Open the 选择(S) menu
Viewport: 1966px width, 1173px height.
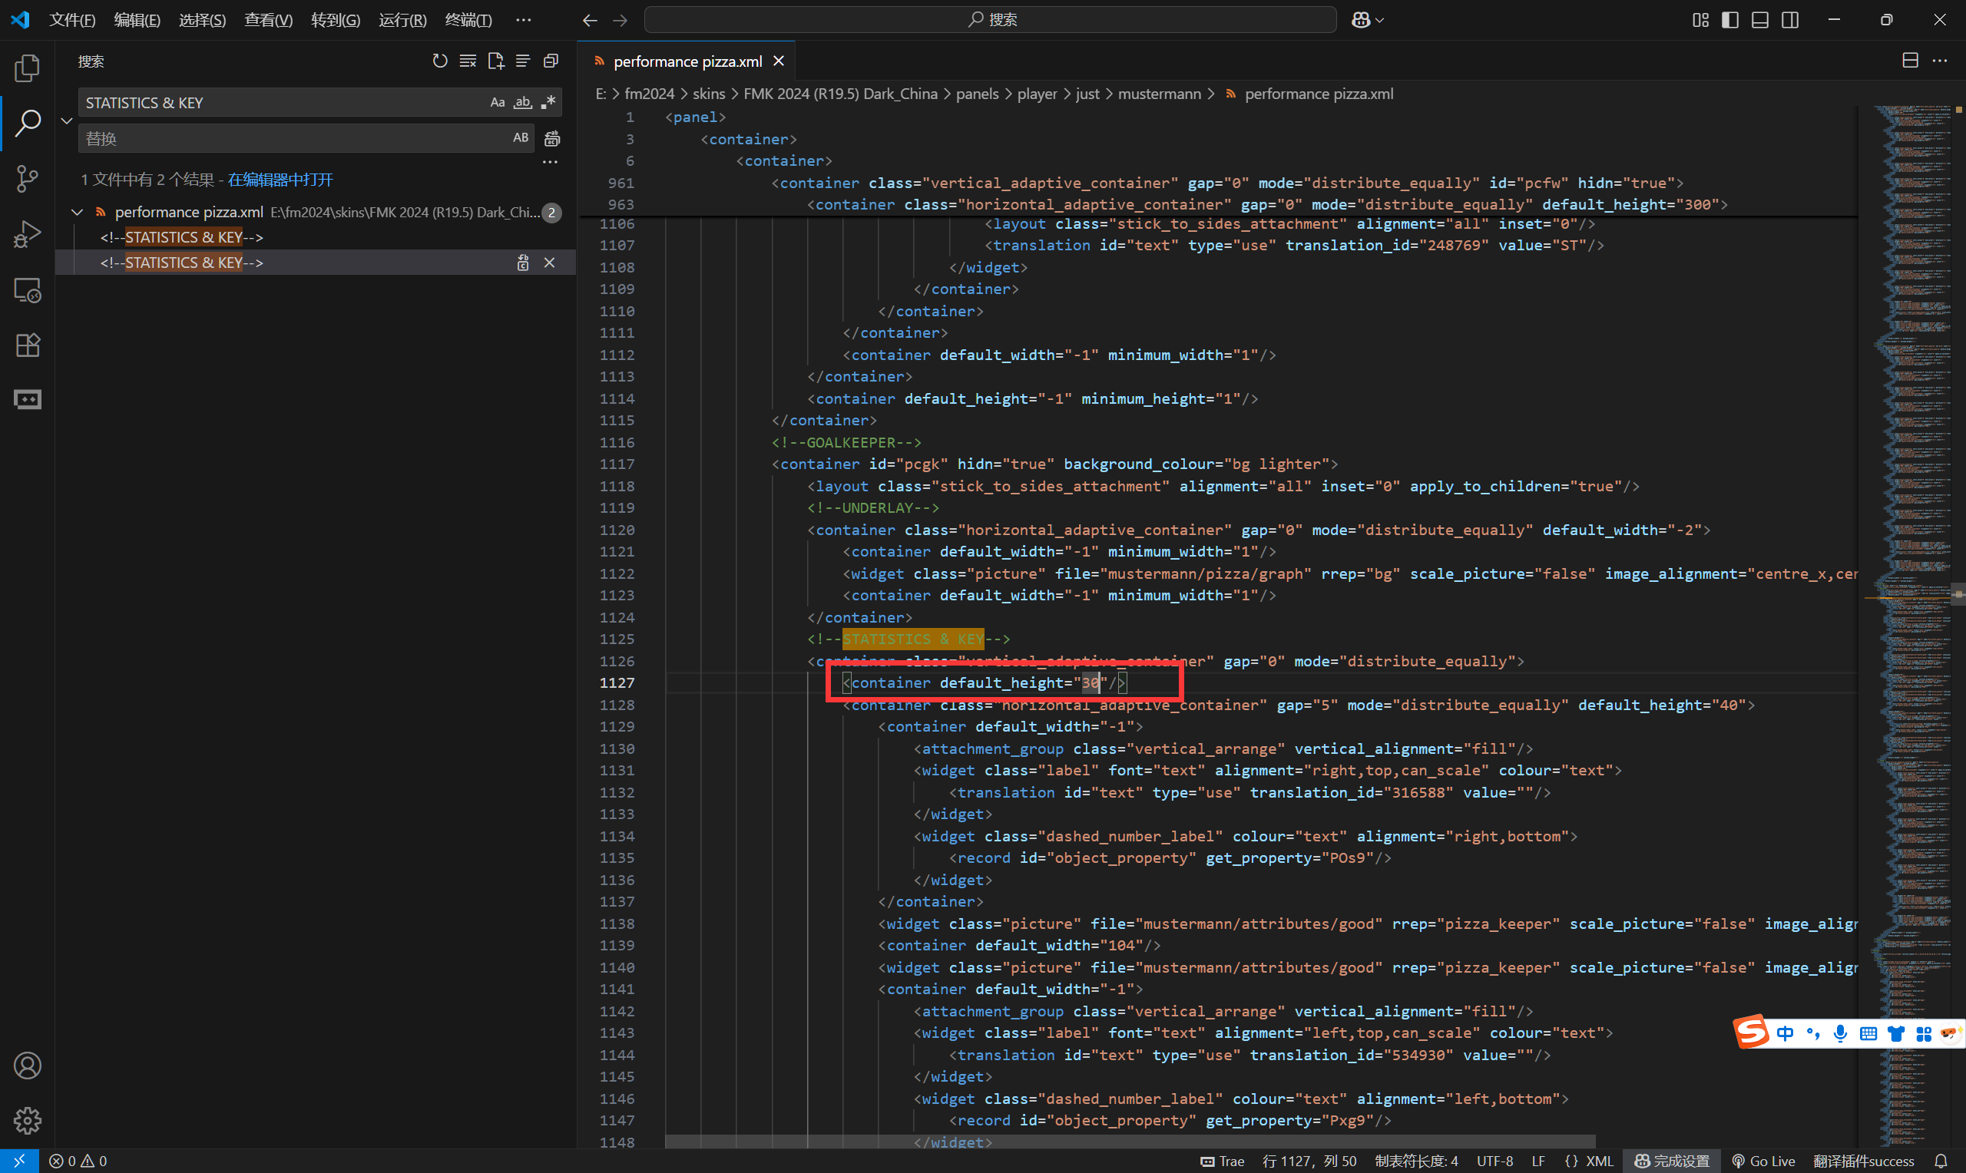click(x=203, y=20)
